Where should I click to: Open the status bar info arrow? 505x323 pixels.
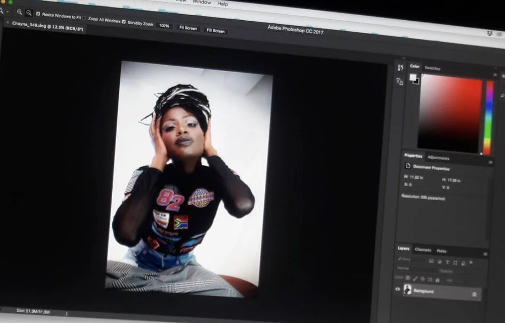click(x=66, y=314)
